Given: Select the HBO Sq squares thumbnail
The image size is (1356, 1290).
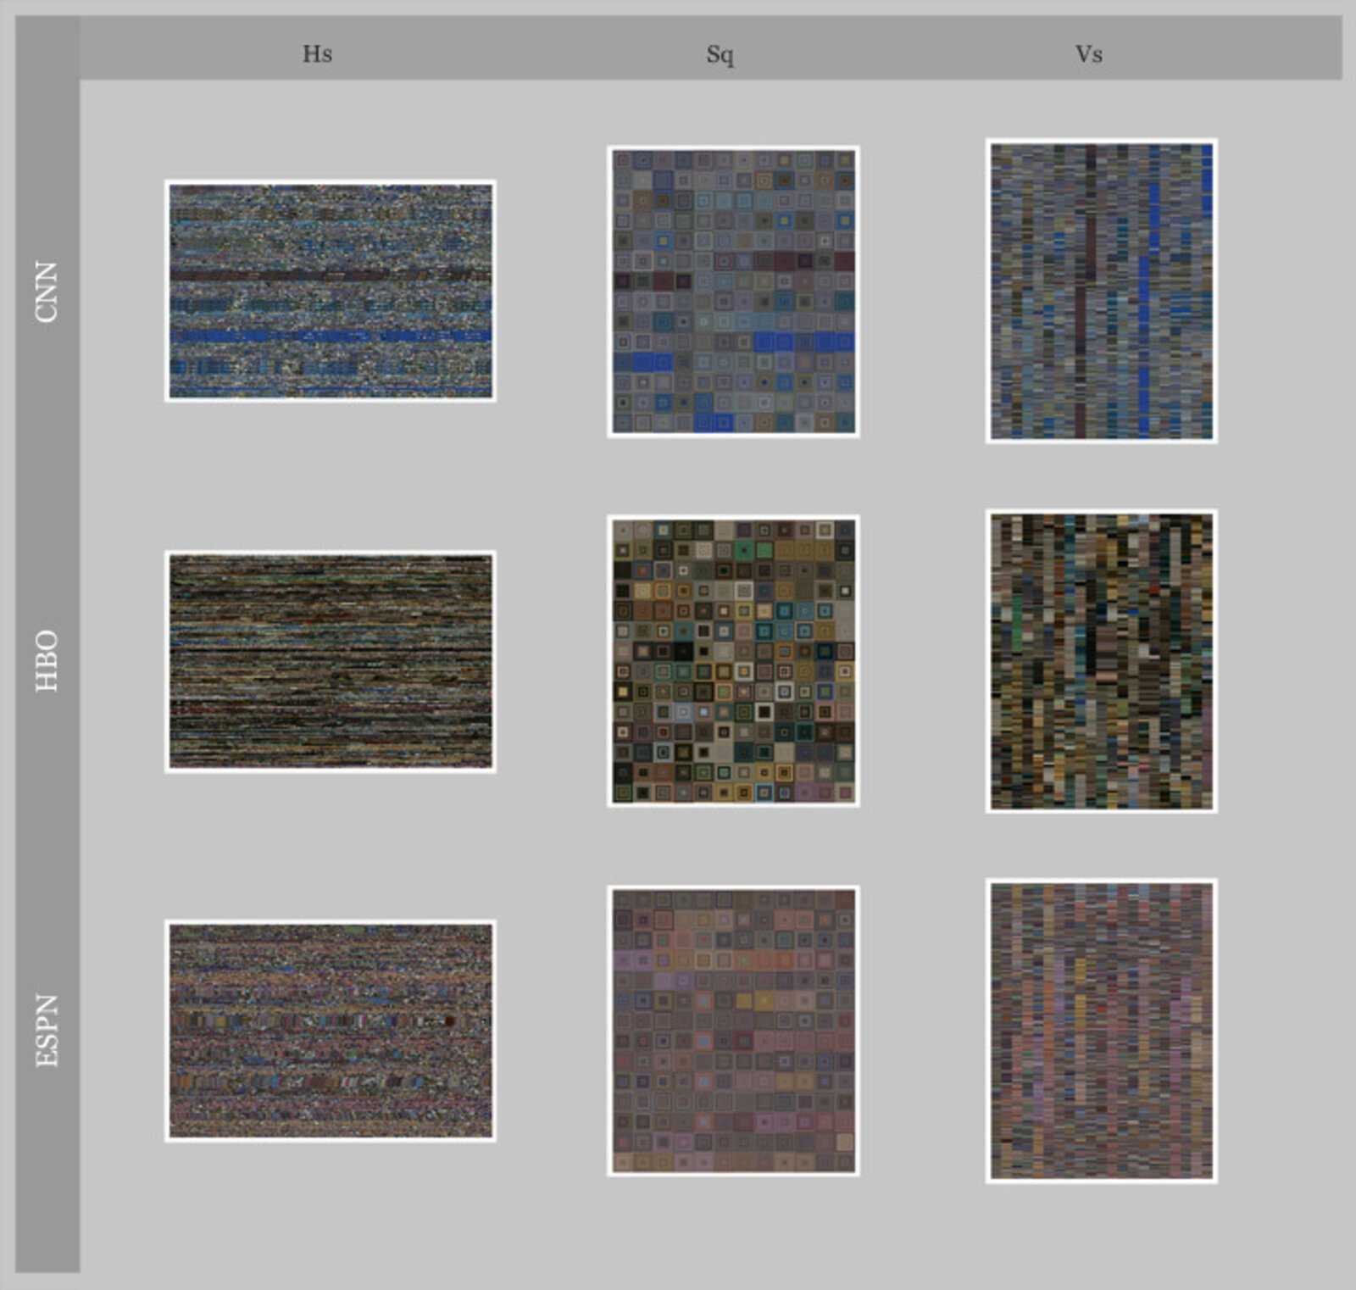Looking at the screenshot, I should (x=733, y=660).
